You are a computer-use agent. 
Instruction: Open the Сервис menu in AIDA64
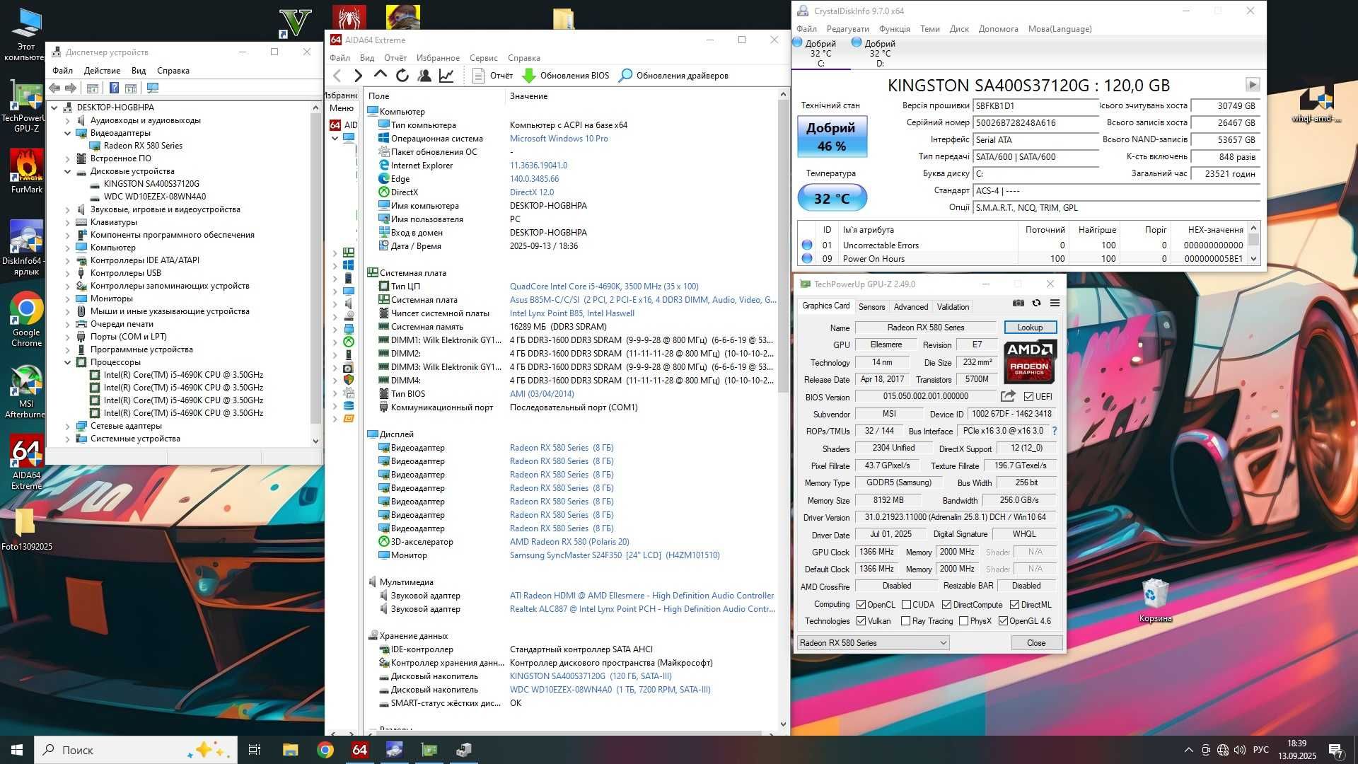tap(483, 58)
